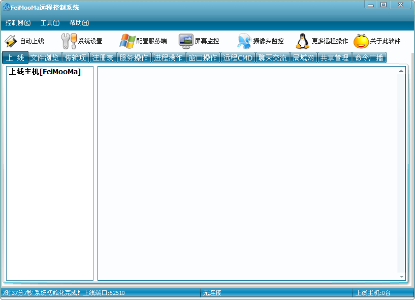
Task: Select 上线主机[FeiMooMa] tree node
Action: [45, 72]
